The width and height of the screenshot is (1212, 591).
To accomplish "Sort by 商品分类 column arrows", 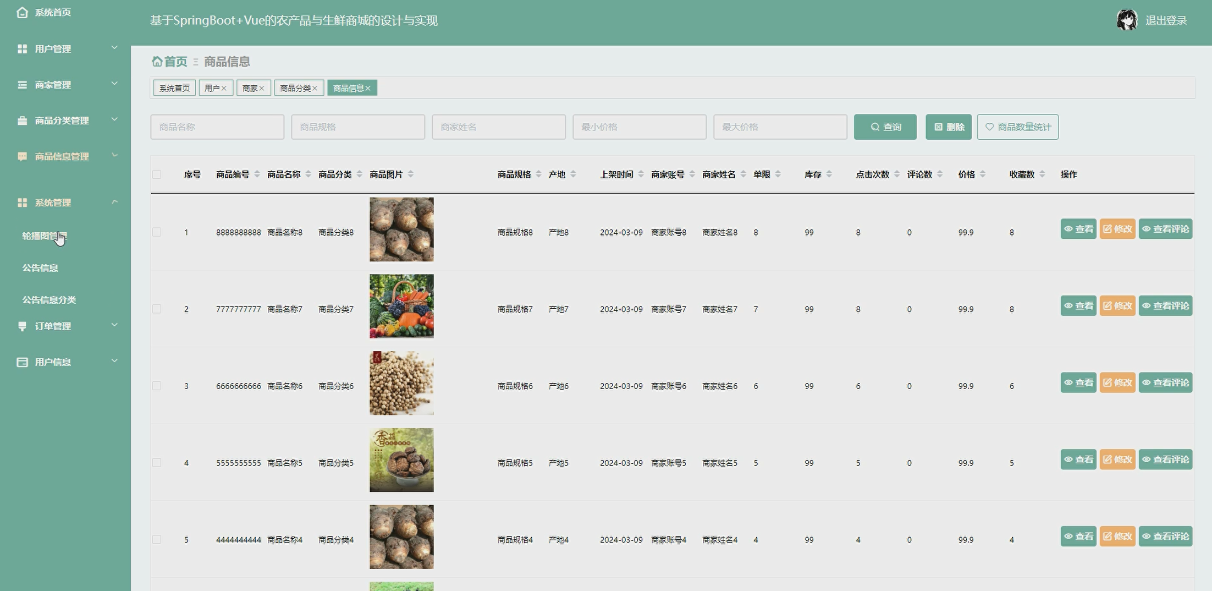I will pos(359,174).
